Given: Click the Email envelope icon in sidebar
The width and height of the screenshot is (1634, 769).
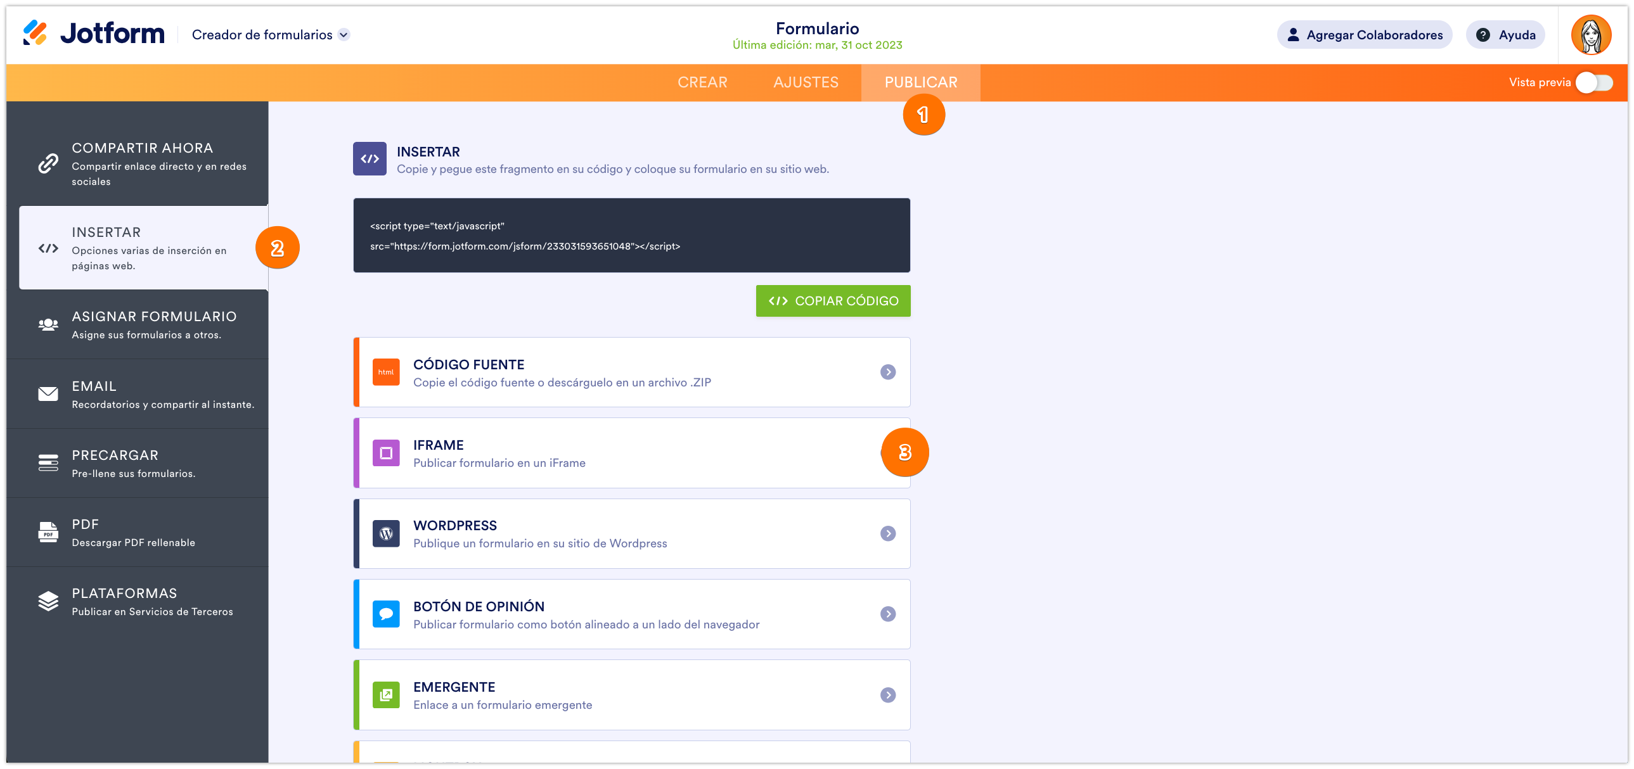Looking at the screenshot, I should (x=48, y=394).
